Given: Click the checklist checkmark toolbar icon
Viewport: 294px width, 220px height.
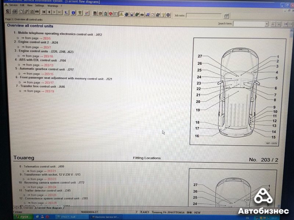Looking at the screenshot, I should [x=153, y=15].
